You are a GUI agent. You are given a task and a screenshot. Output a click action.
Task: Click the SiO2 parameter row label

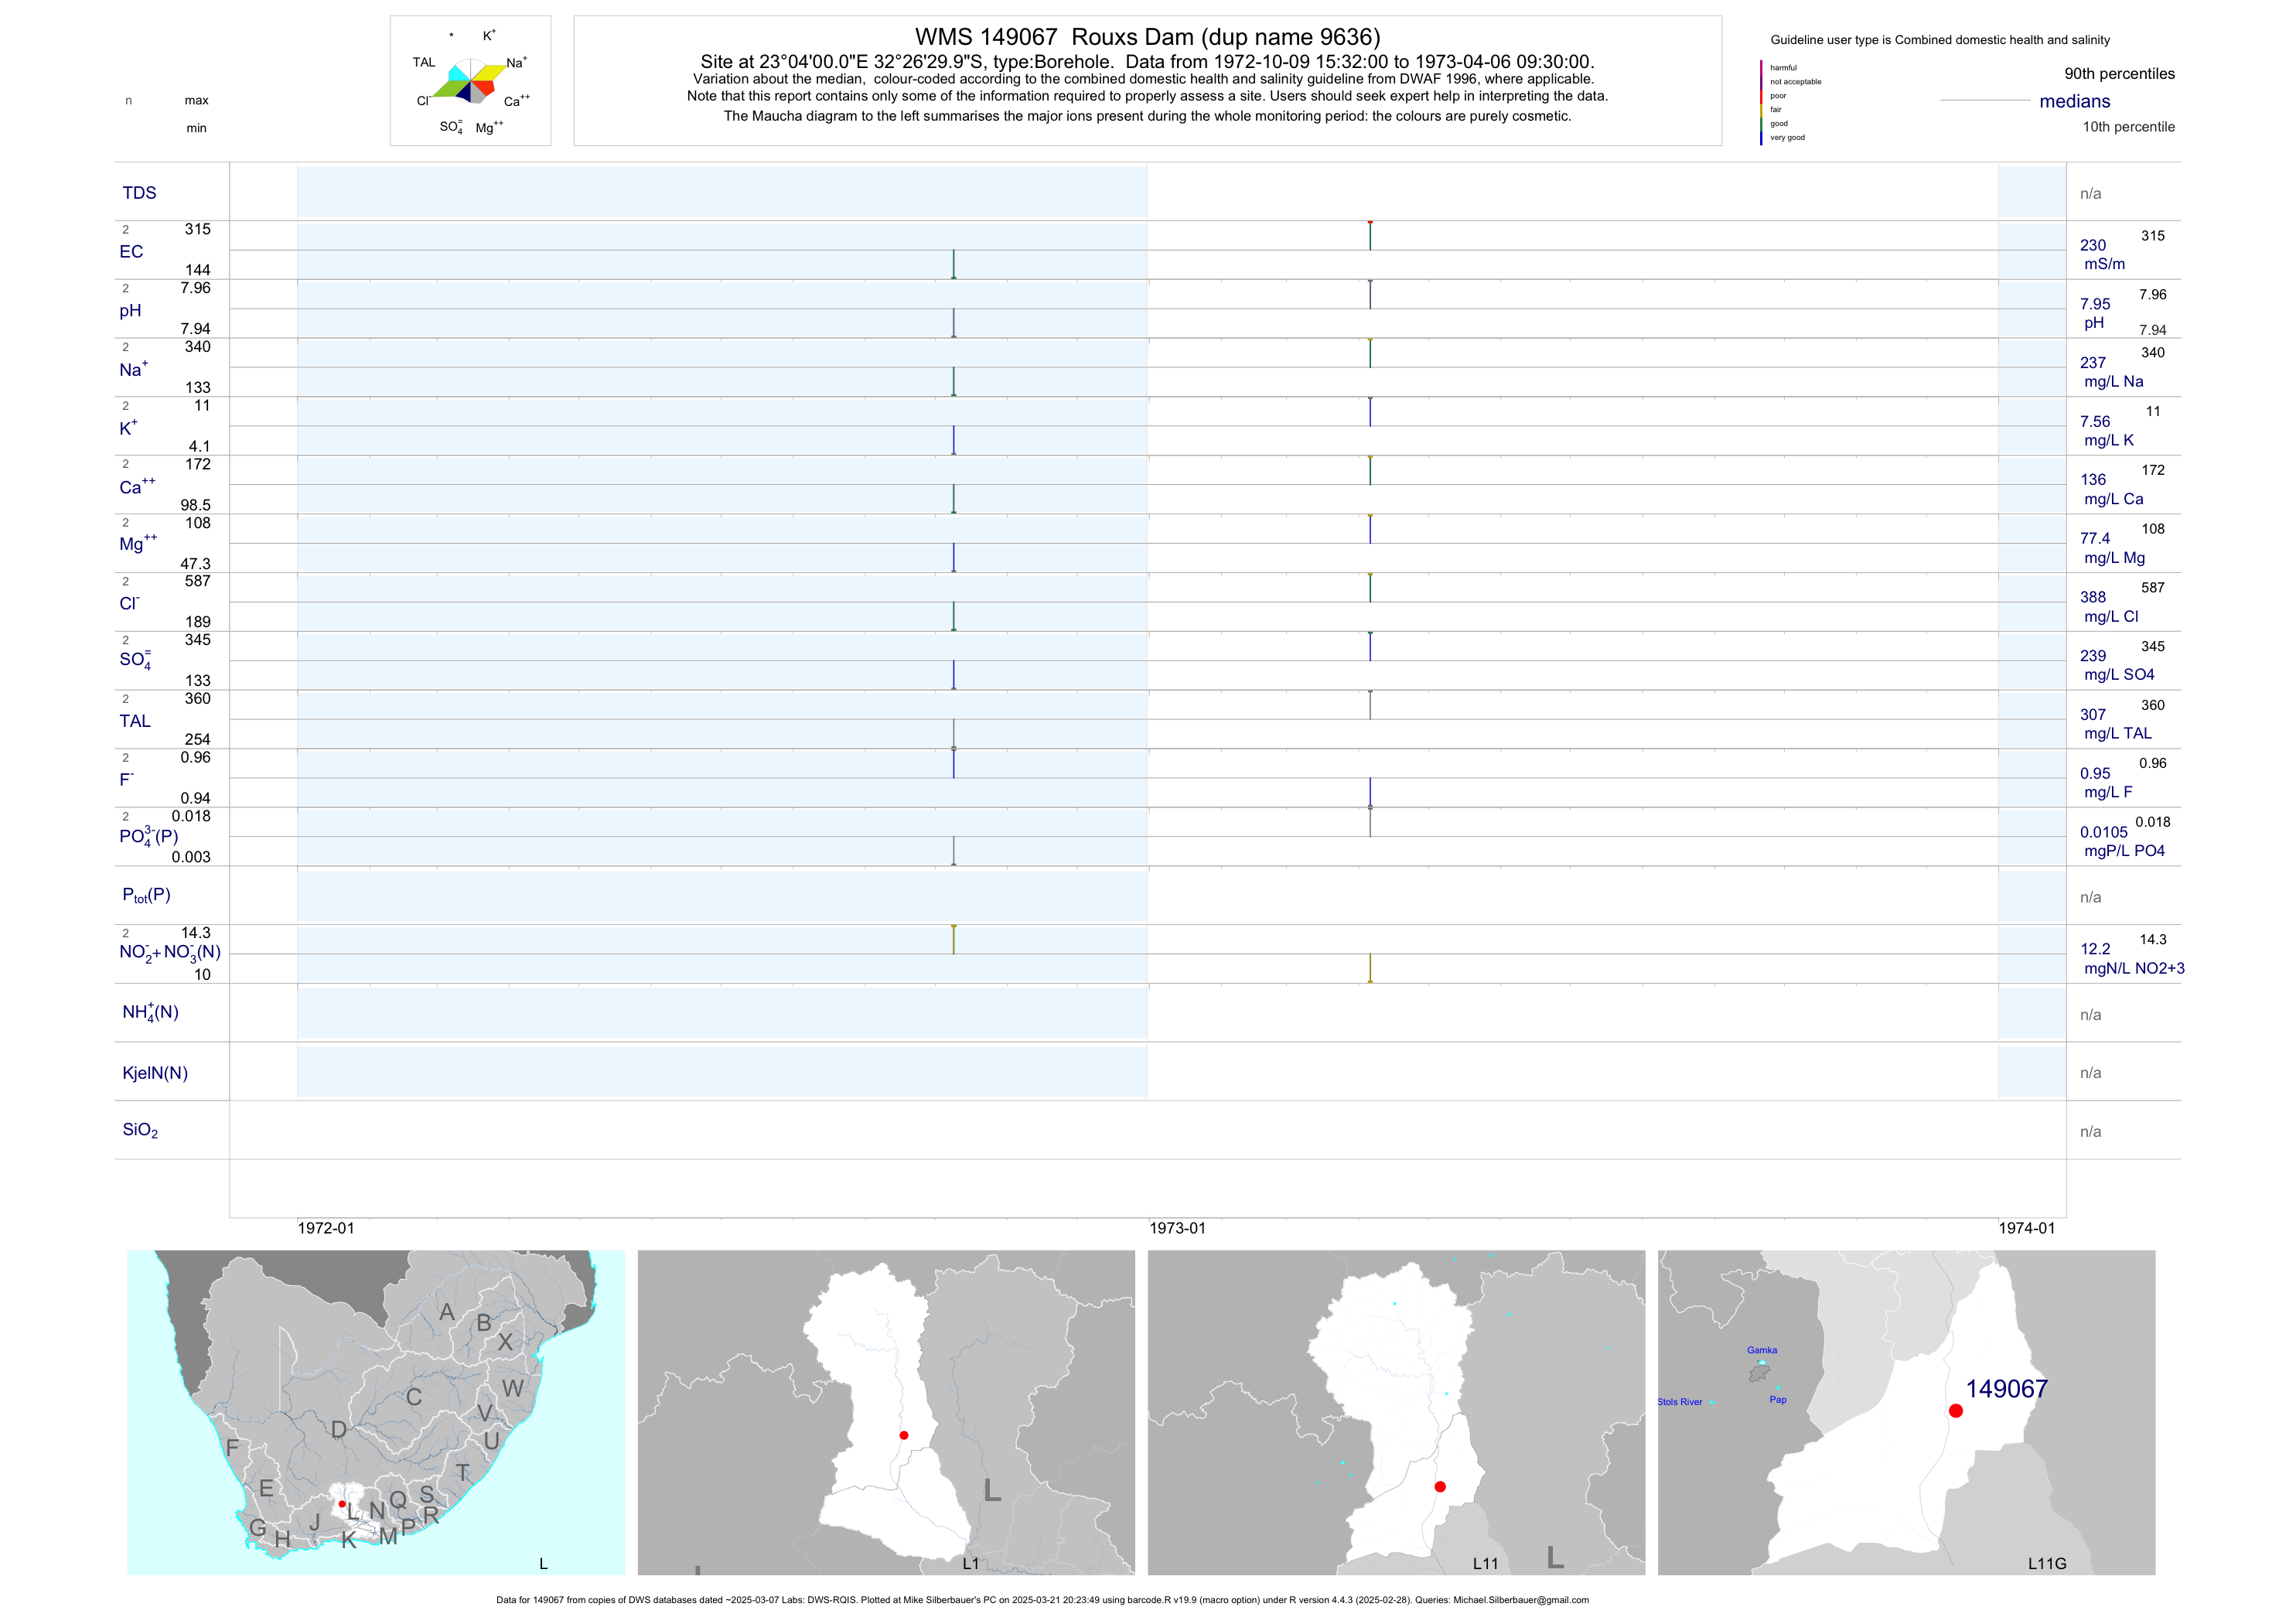pos(140,1130)
